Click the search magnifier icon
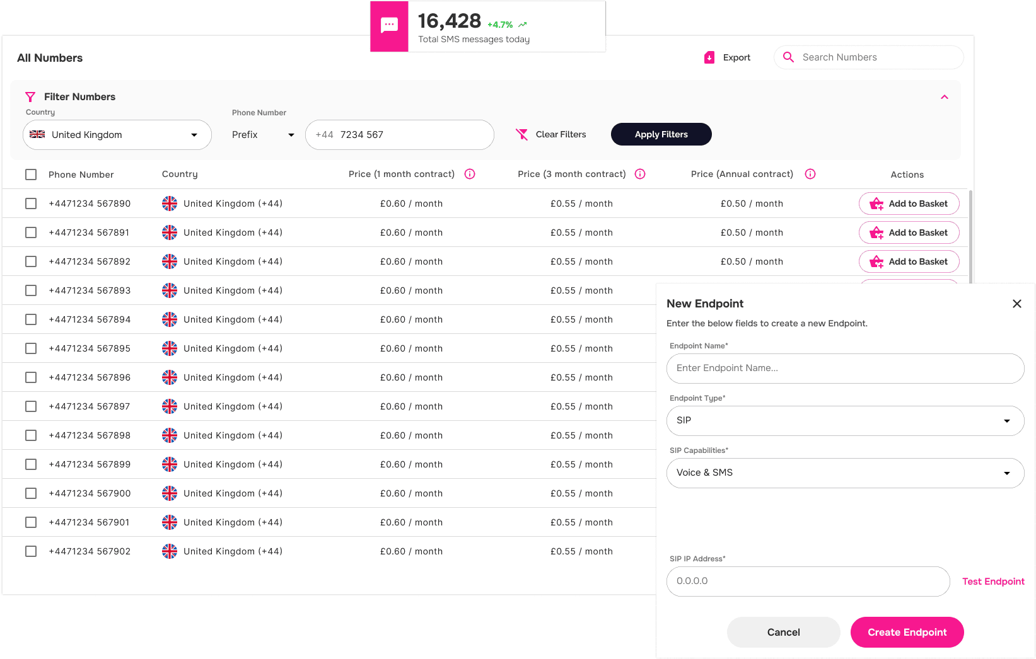1036x659 pixels. (x=788, y=57)
